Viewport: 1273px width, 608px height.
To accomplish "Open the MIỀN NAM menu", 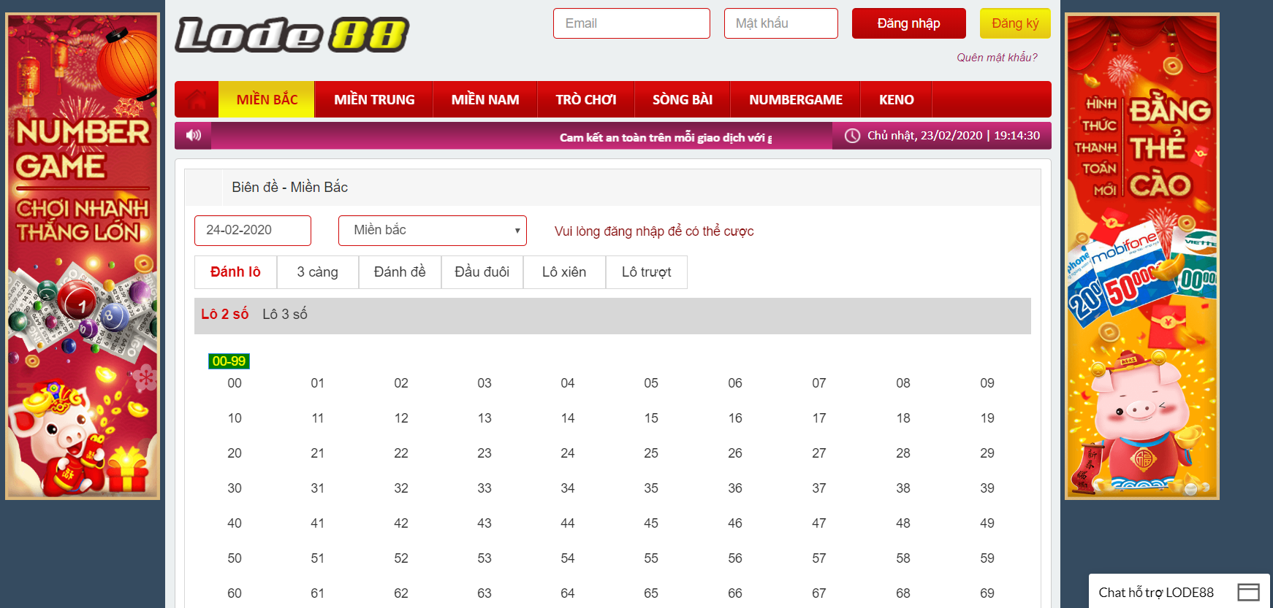I will pos(485,99).
